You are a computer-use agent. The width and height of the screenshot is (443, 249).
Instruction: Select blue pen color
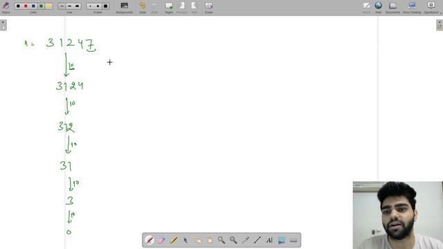tap(33, 6)
